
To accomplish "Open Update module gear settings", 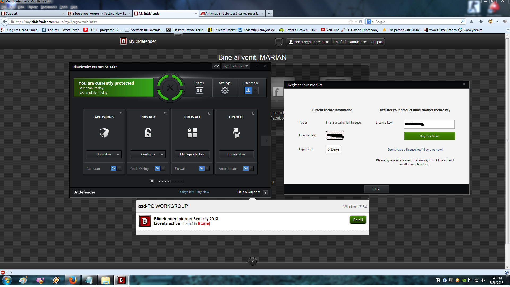I will point(253,113).
